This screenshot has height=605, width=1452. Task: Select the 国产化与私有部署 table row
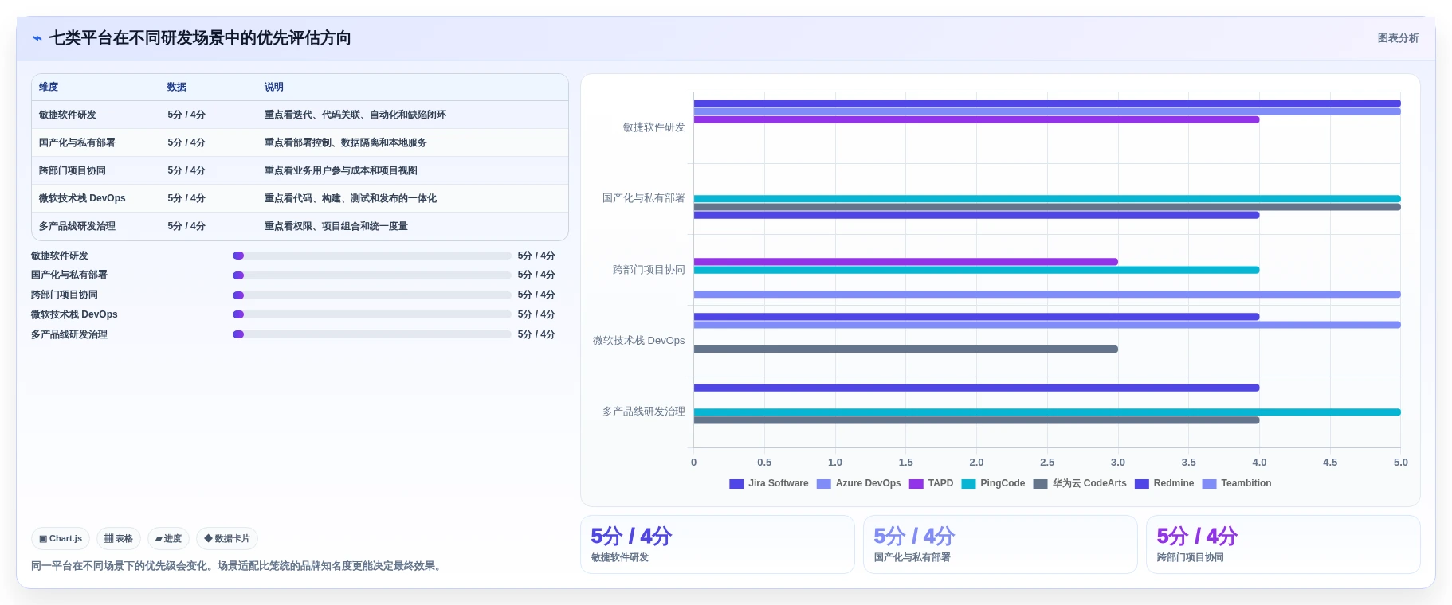(x=300, y=142)
